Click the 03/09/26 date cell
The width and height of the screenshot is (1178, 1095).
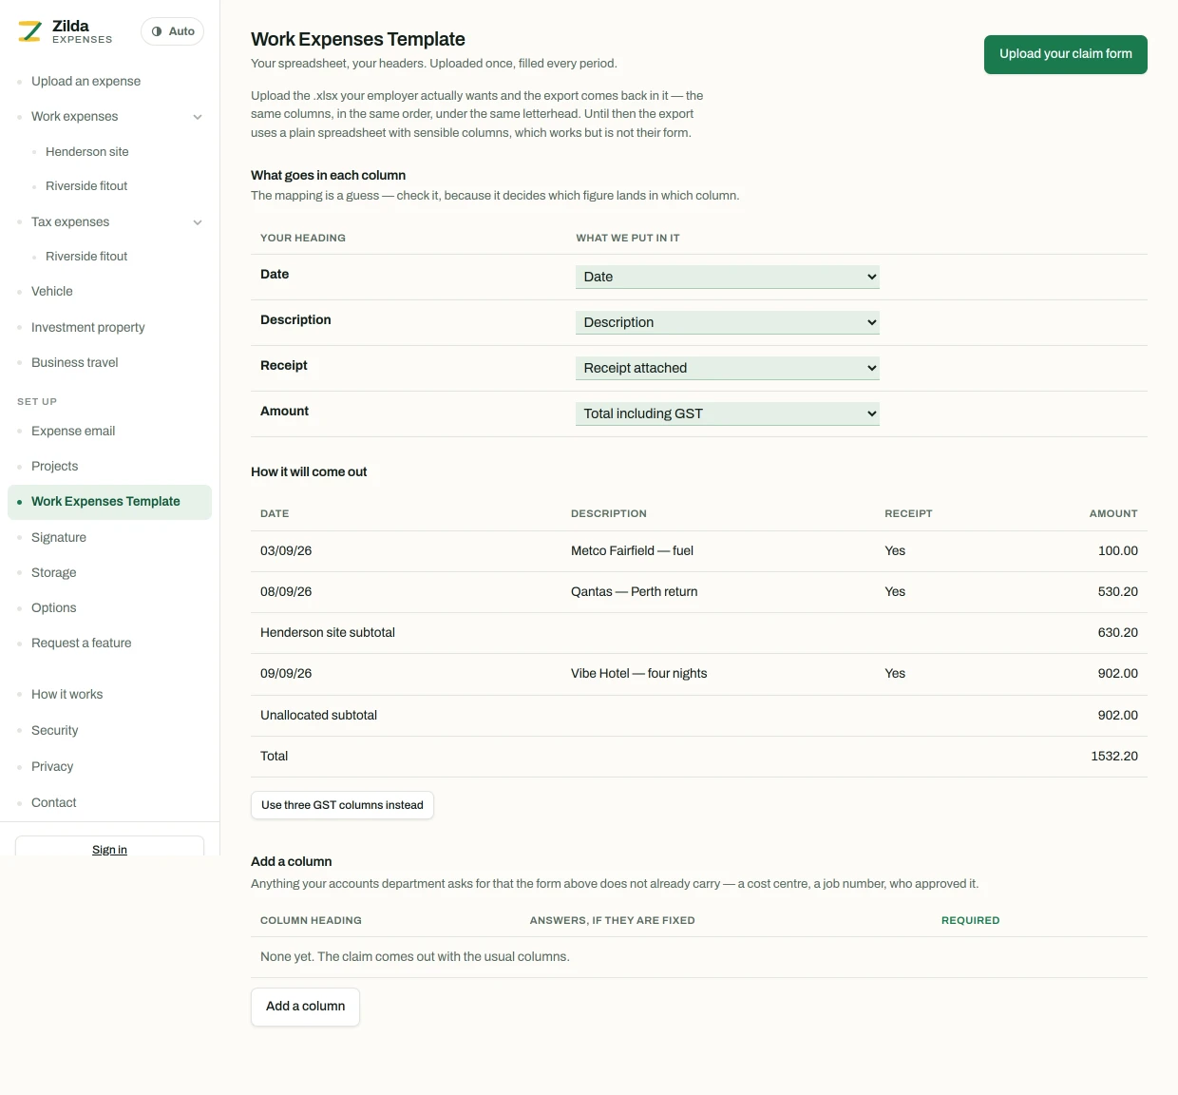tap(286, 551)
